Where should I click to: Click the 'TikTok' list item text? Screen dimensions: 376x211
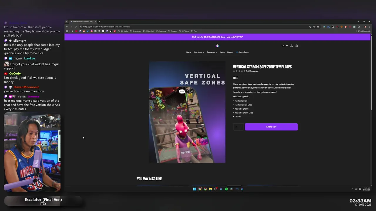[x=238, y=117]
